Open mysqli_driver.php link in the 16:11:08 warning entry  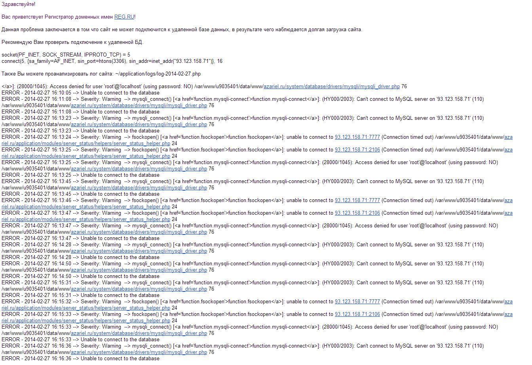click(139, 106)
